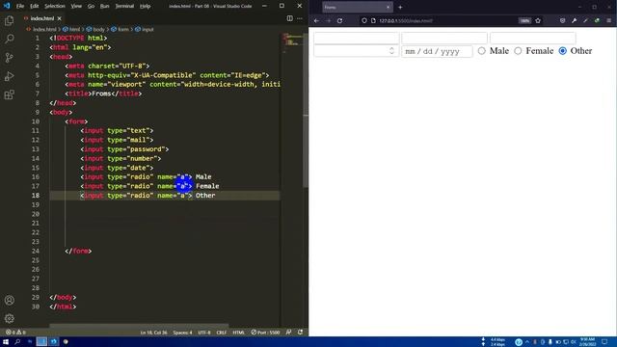Open a new tab in Firefox
The width and height of the screenshot is (617, 347).
click(x=400, y=7)
